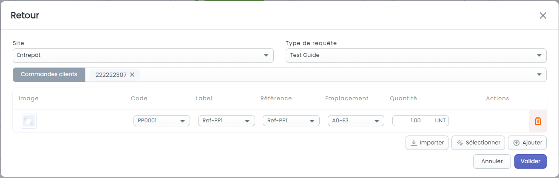This screenshot has width=559, height=178.
Task: Open the Commandes clients selection arrow
Action: [539, 75]
